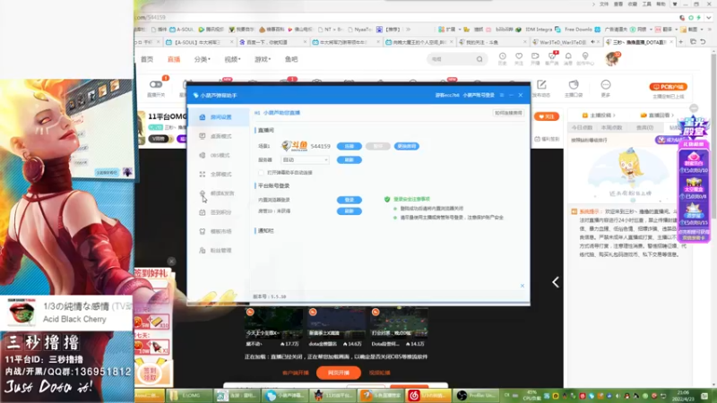Click the orange web broadcast button

(339, 373)
